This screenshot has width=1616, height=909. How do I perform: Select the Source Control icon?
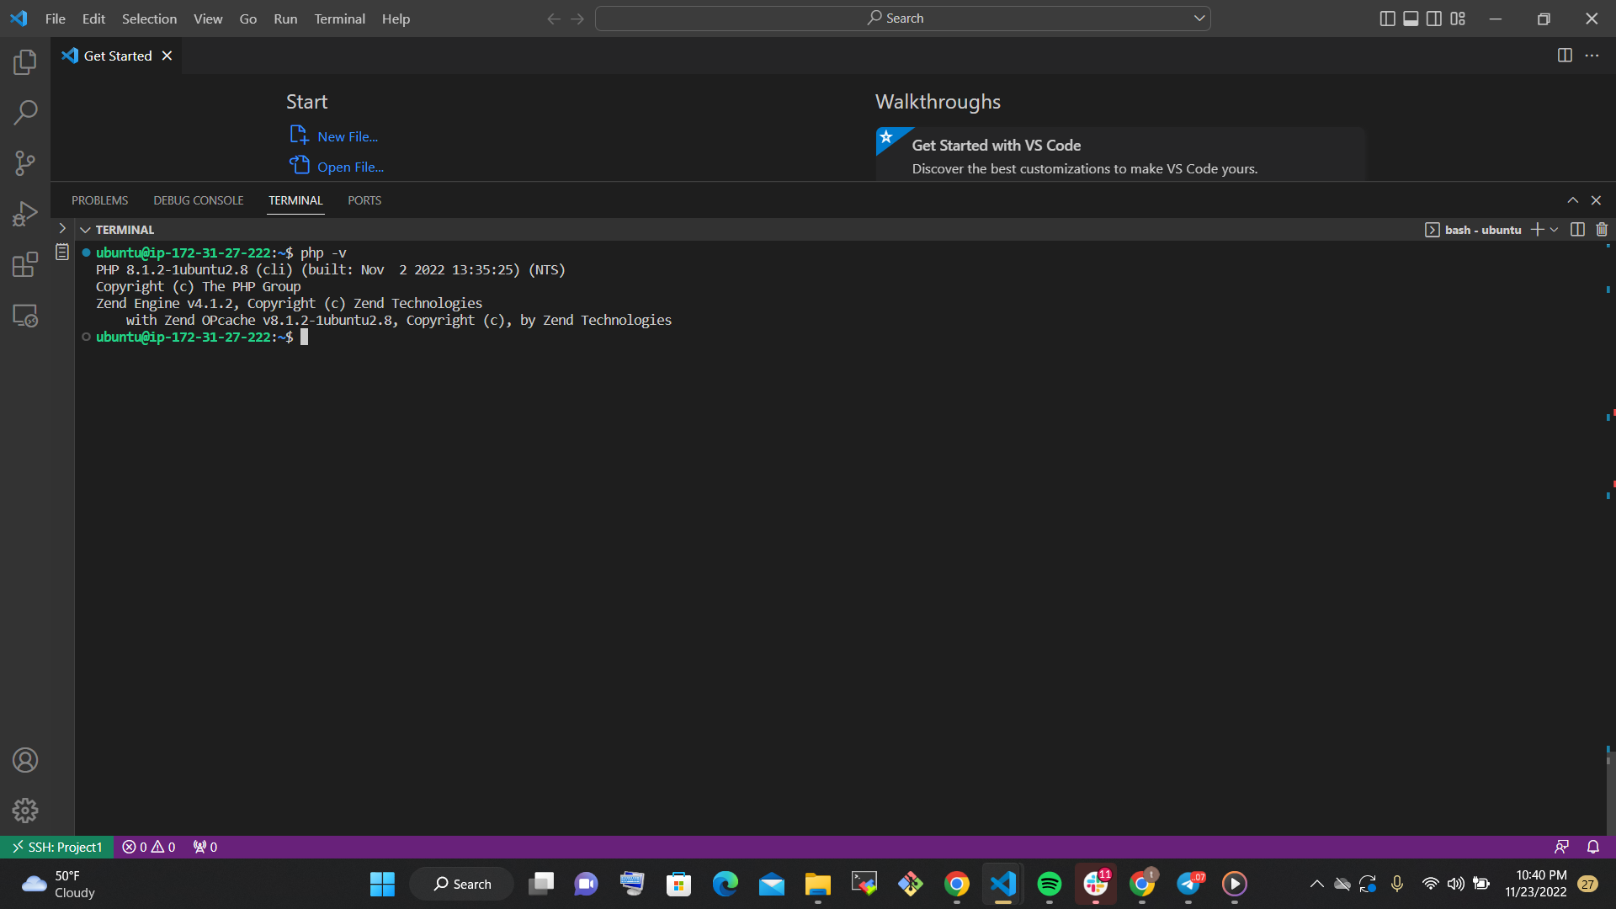coord(25,162)
